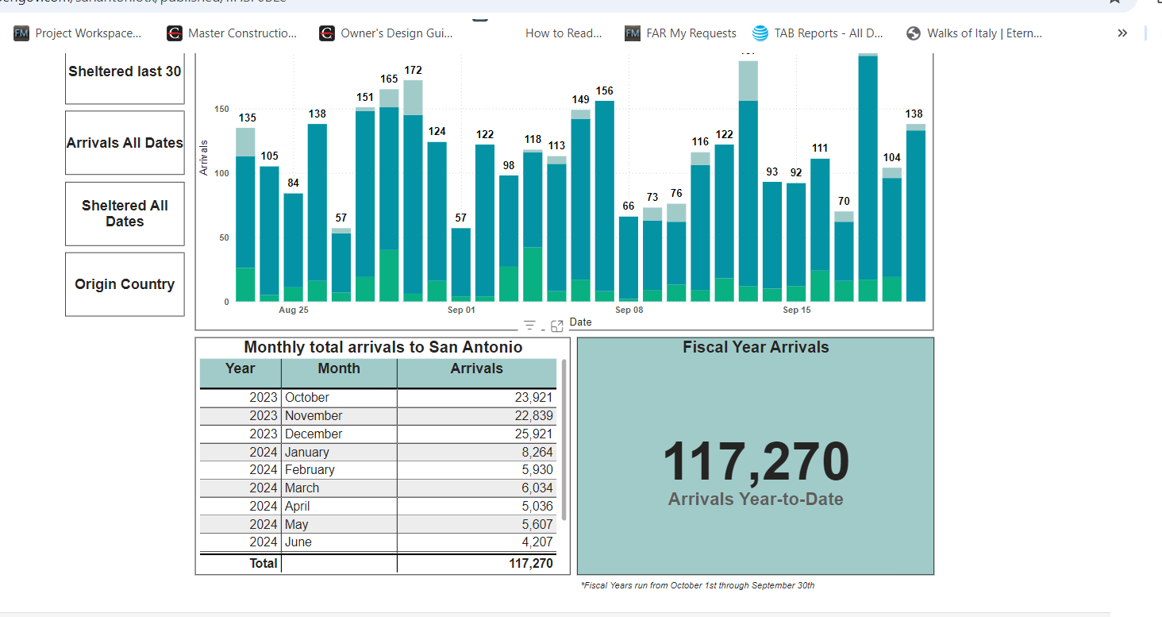
Task: Open the Project Workspace bookmark
Action: tap(78, 33)
